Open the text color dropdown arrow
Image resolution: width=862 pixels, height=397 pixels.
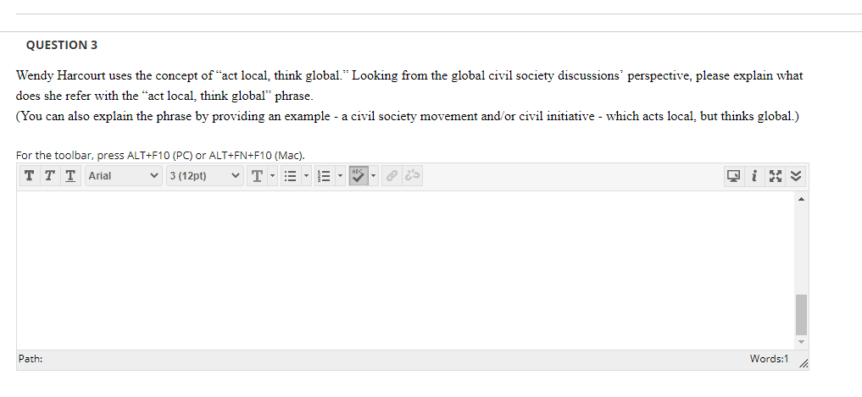coord(272,176)
